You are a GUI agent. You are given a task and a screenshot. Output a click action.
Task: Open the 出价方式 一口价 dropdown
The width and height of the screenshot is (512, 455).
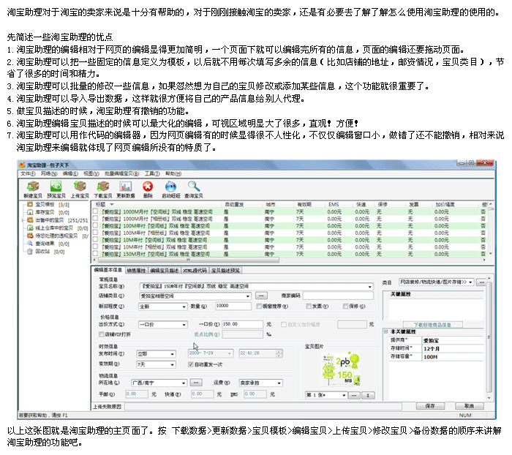click(162, 324)
